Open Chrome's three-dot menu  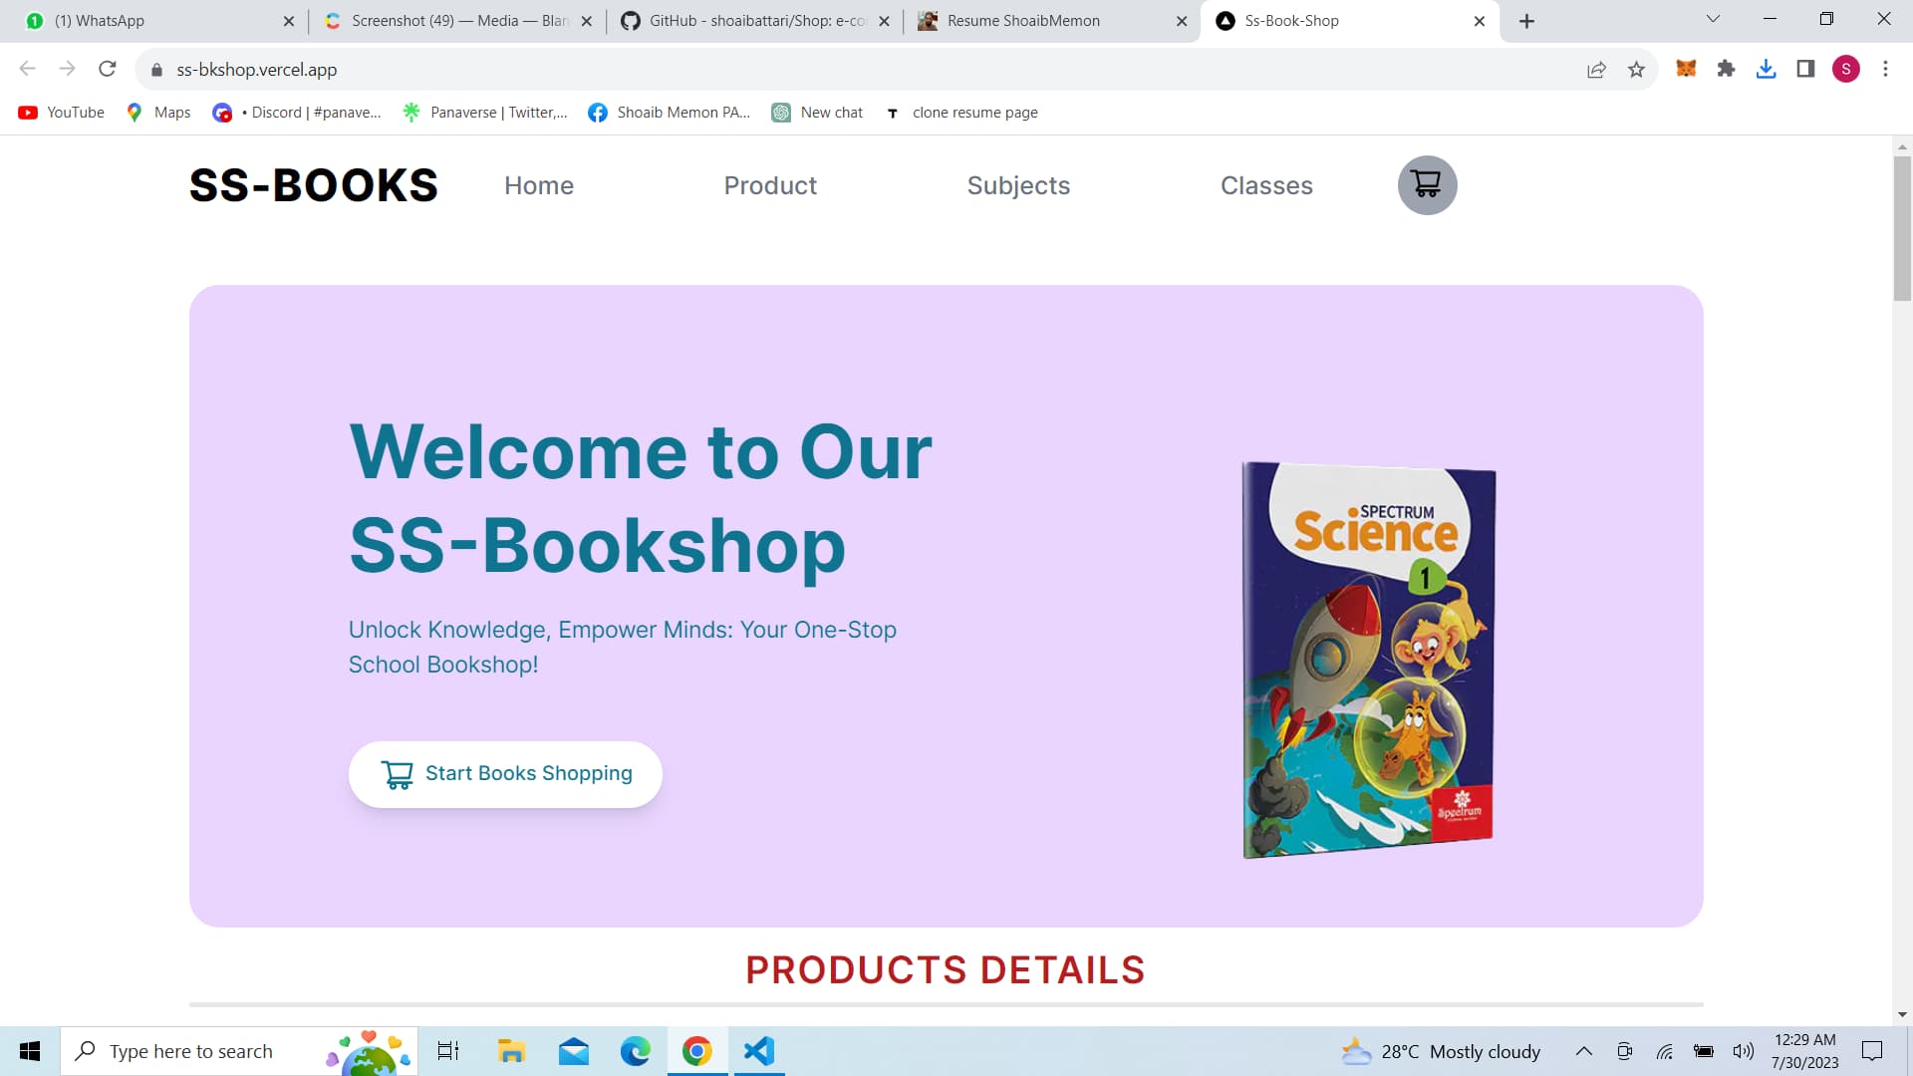1885,69
